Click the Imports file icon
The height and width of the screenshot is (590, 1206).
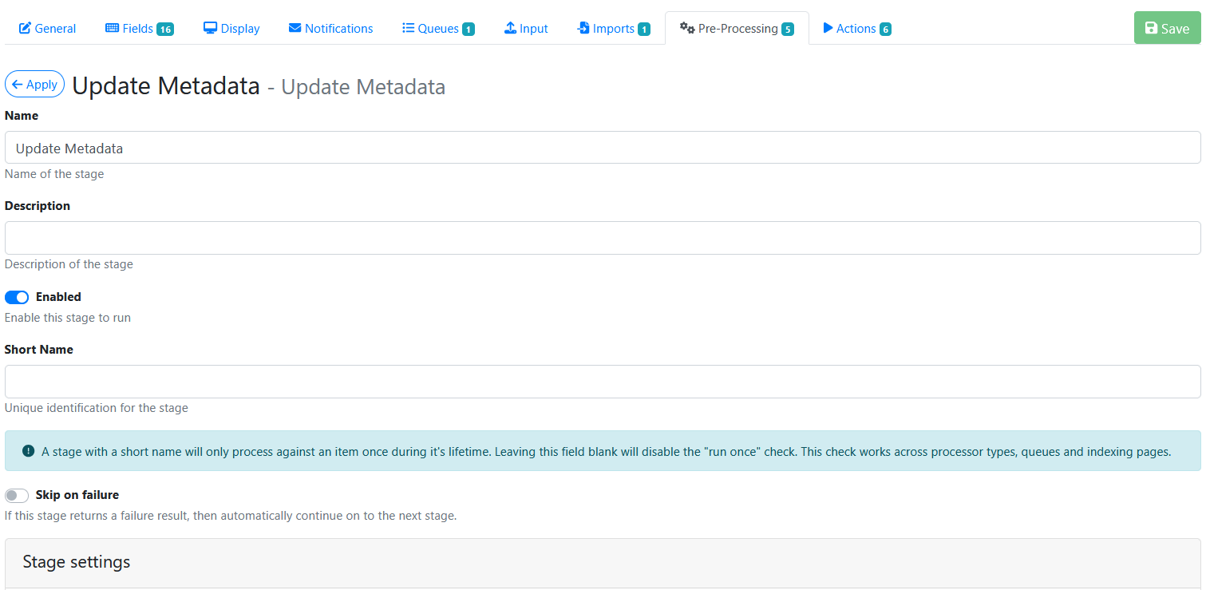[x=583, y=28]
